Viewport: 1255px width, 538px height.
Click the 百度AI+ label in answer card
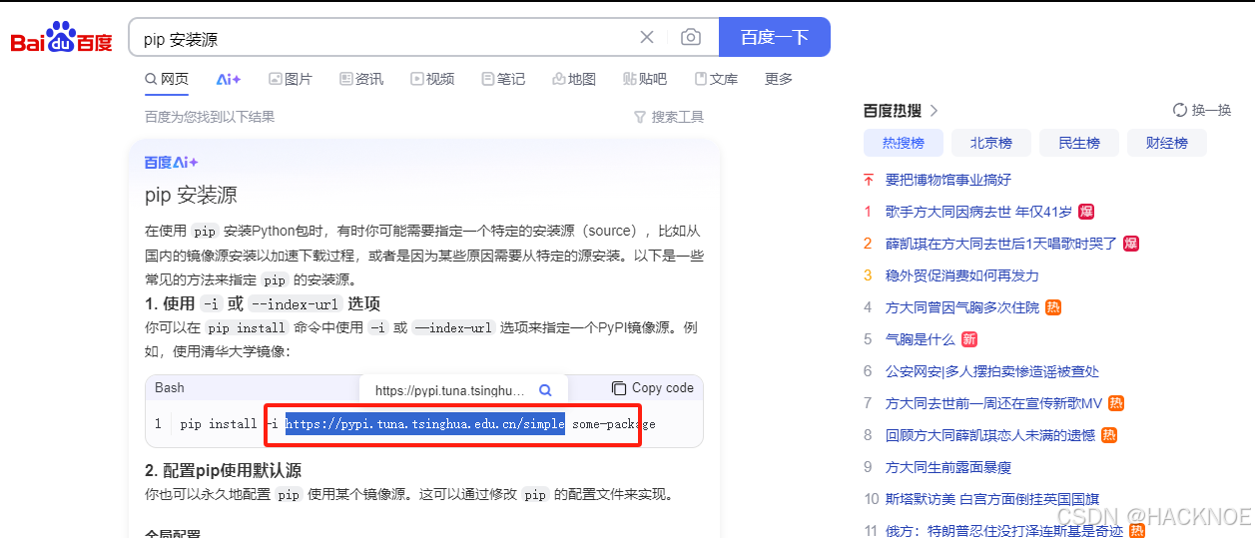(171, 162)
